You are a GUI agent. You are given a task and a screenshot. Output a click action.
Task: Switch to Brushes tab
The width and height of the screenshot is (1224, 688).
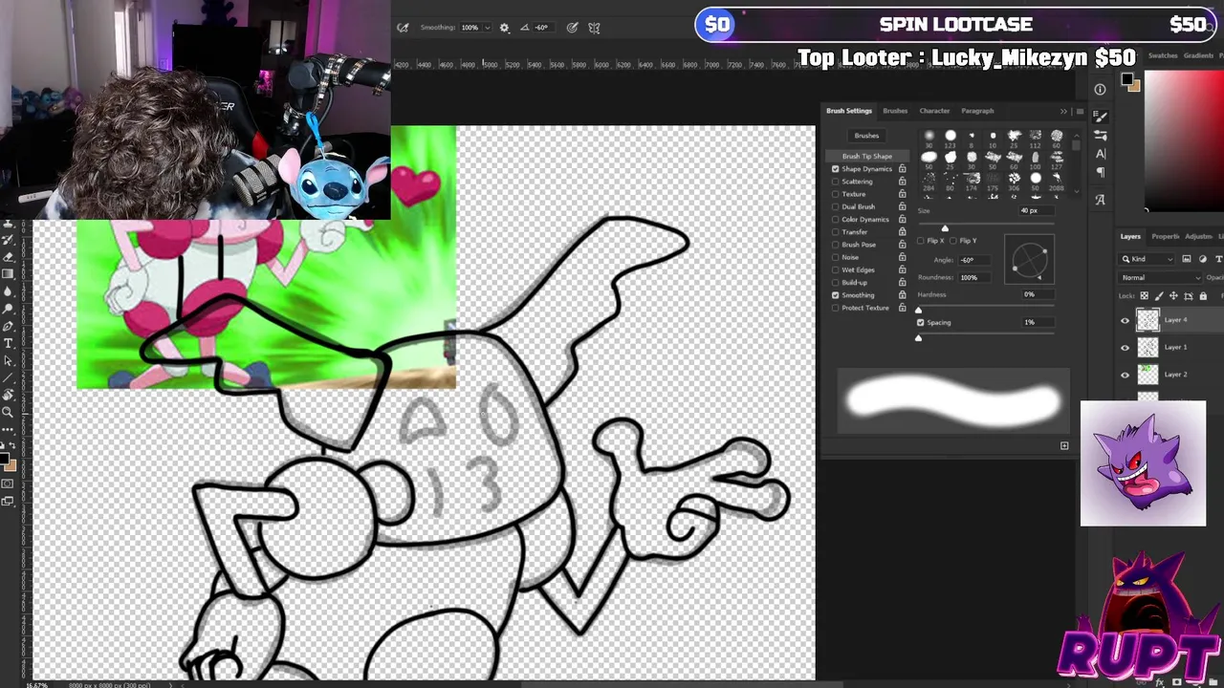tap(895, 111)
